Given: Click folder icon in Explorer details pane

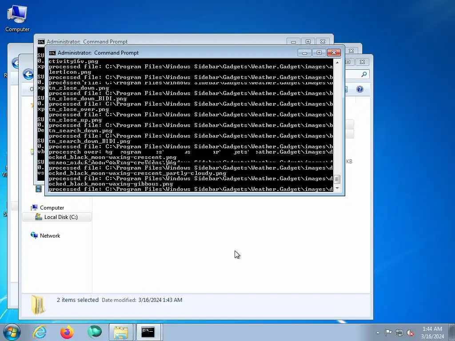Looking at the screenshot, I should click(x=38, y=305).
